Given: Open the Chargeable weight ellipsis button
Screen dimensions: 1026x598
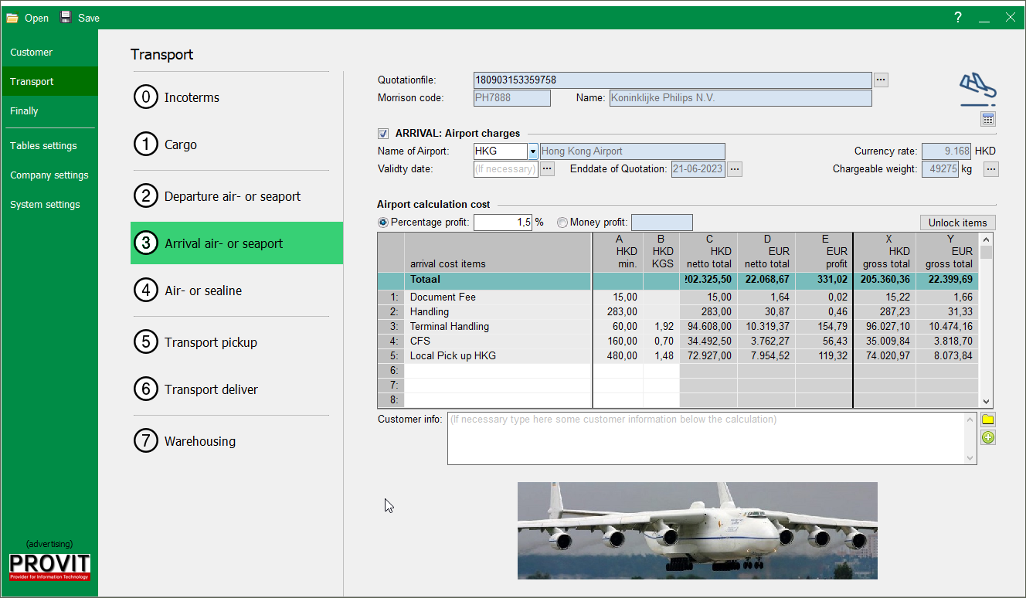Looking at the screenshot, I should coord(991,169).
